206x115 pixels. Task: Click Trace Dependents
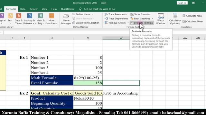(x=116, y=19)
